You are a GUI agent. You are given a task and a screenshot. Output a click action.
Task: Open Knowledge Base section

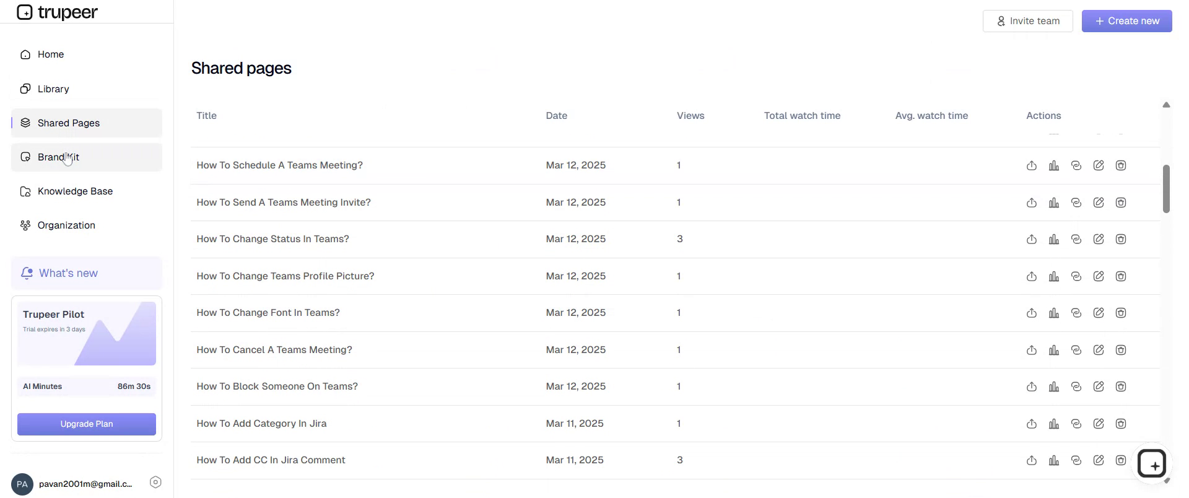click(x=87, y=191)
